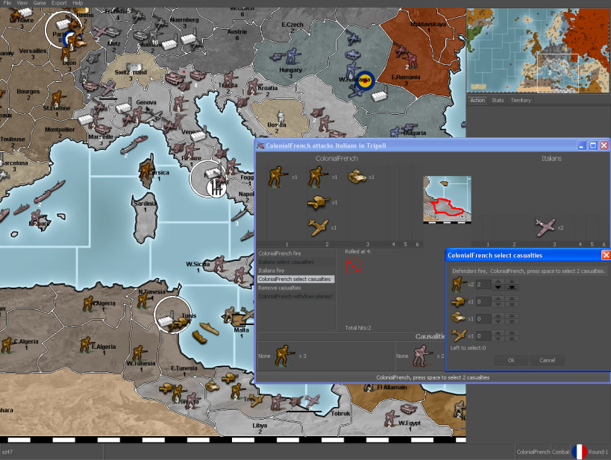Screen dimensions: 611x460
Task: Select ColonialFrench fighter plane in battle window
Action: tap(319, 227)
